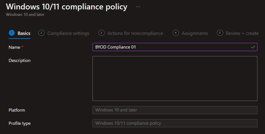The width and height of the screenshot is (265, 134).
Task: Click the step 4 circle icon
Action: 176,33
